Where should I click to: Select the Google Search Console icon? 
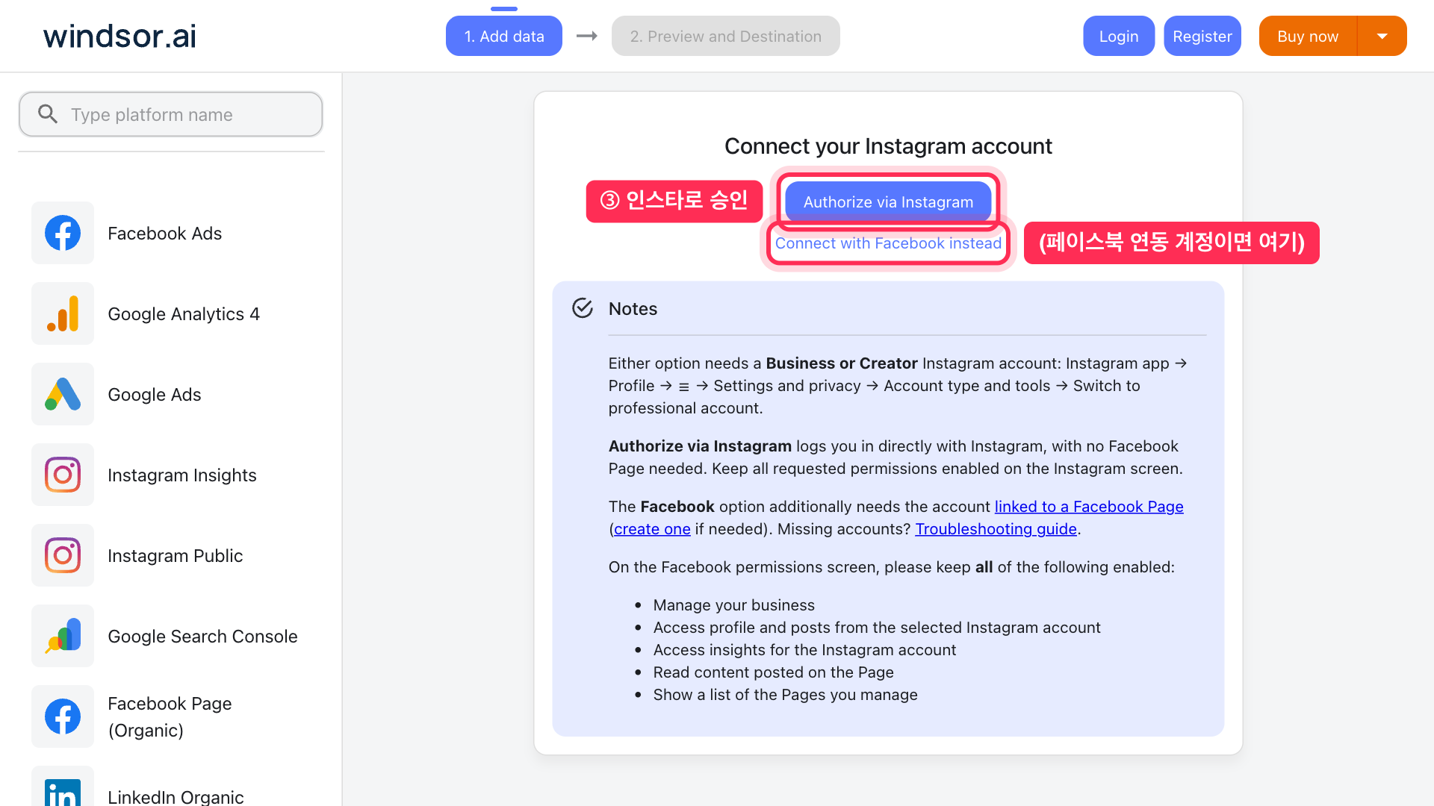(63, 636)
